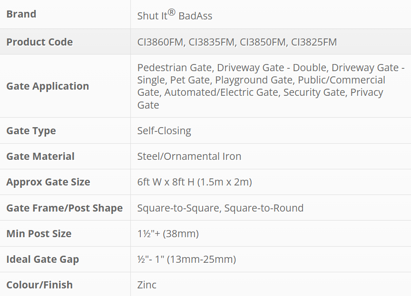411x296 pixels.
Task: Select the Gate Type label
Action: coord(31,130)
